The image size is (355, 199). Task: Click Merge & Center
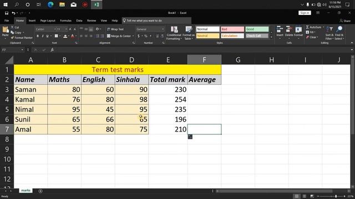click(119, 36)
